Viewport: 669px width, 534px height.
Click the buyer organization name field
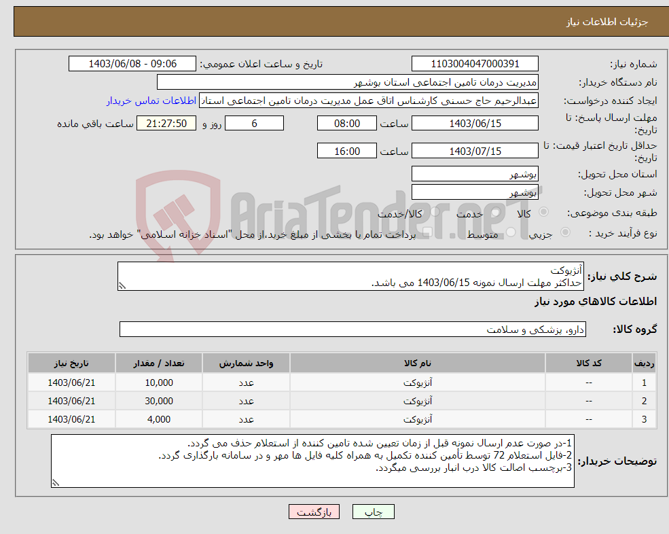coord(348,82)
